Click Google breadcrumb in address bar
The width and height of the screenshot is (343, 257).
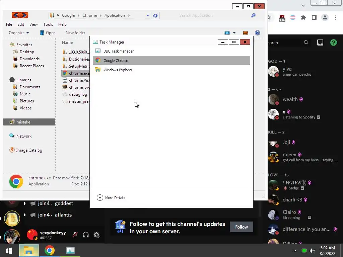pyautogui.click(x=68, y=15)
